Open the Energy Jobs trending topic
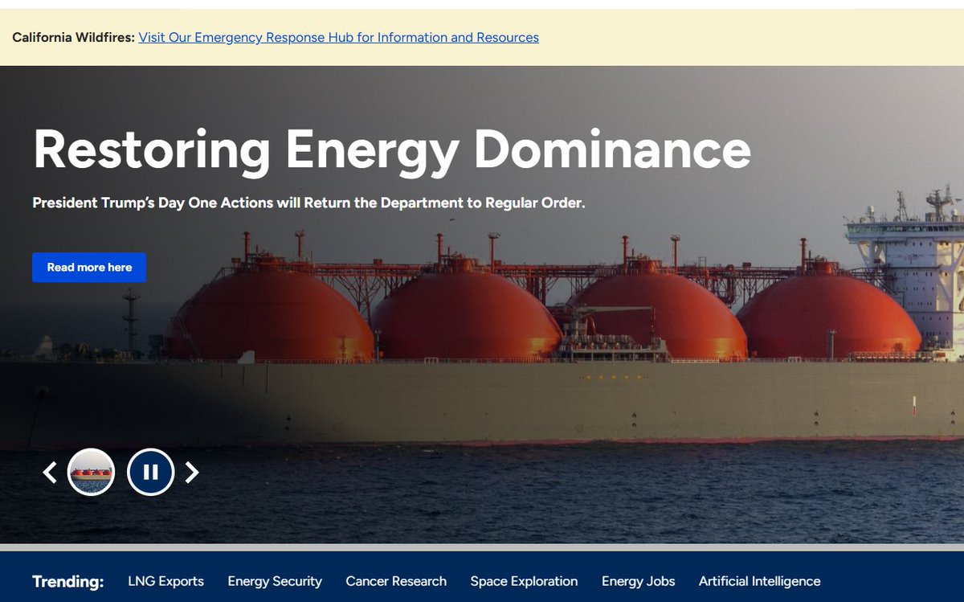The image size is (964, 602). (x=638, y=581)
